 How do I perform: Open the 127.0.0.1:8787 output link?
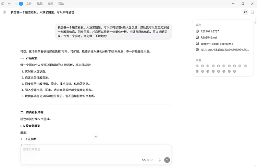click(x=210, y=31)
